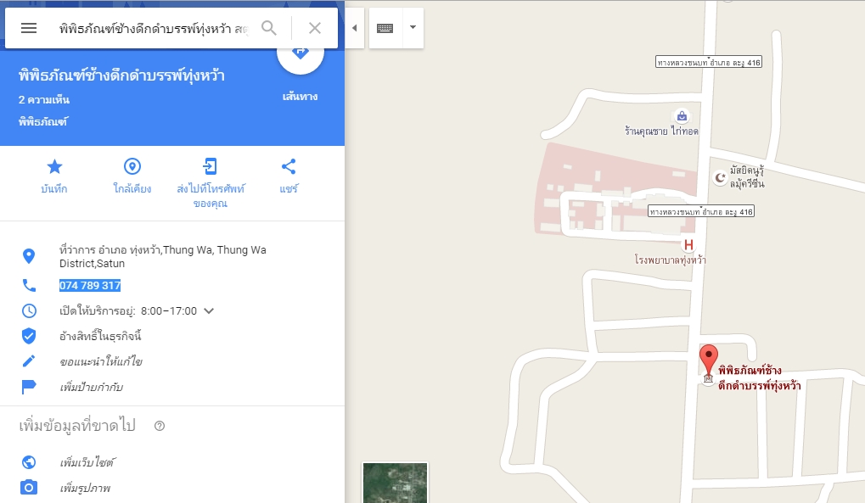The width and height of the screenshot is (865, 503).
Task: Click the red museum location pin on map
Action: (x=708, y=360)
